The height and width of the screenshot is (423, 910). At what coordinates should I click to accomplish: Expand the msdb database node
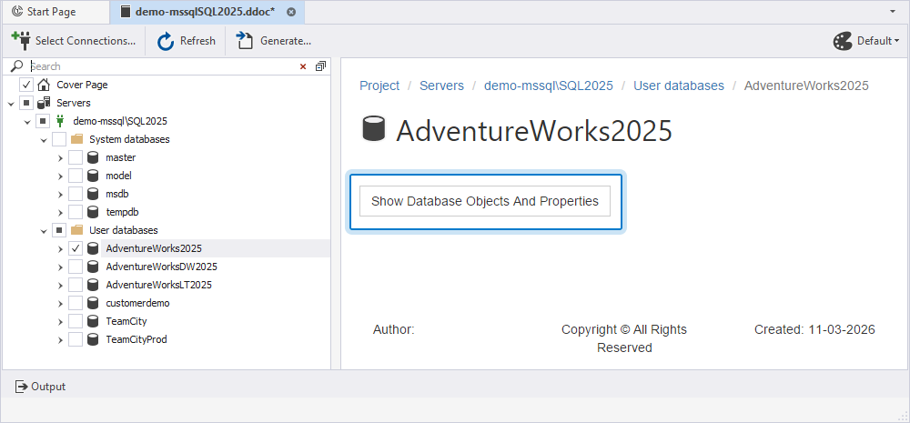60,195
